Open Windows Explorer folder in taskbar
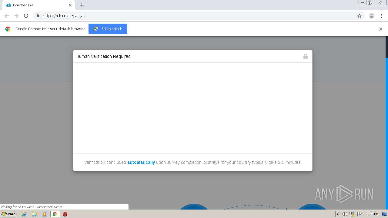 point(34,214)
